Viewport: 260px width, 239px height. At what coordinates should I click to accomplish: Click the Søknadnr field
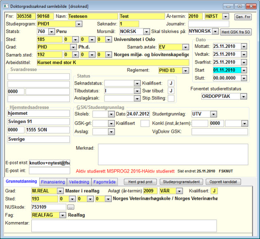click(129, 24)
